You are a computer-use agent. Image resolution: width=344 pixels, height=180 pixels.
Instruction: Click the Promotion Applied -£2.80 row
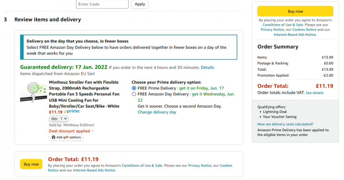(295, 75)
